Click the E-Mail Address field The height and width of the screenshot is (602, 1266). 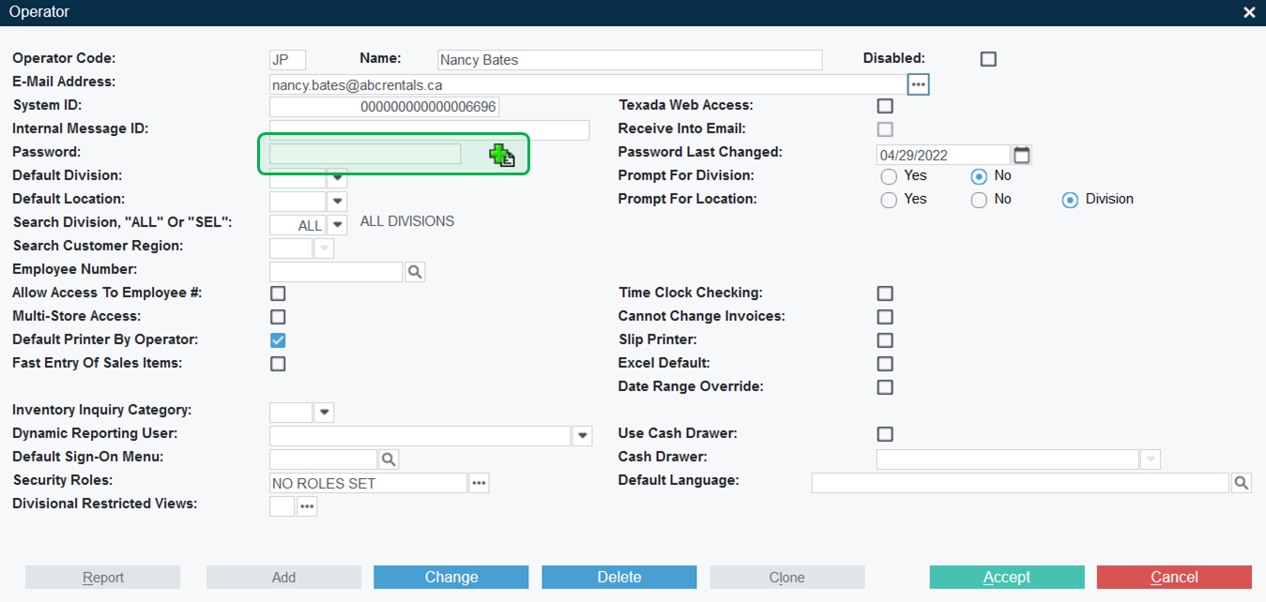587,84
